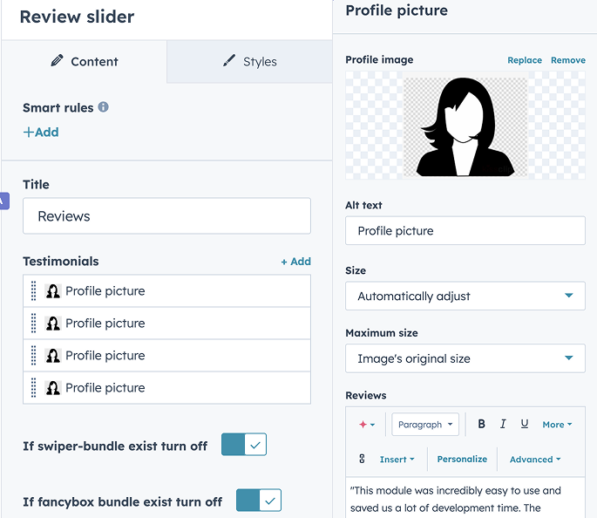Click the Smart rules info icon
The width and height of the screenshot is (597, 518).
(x=103, y=107)
